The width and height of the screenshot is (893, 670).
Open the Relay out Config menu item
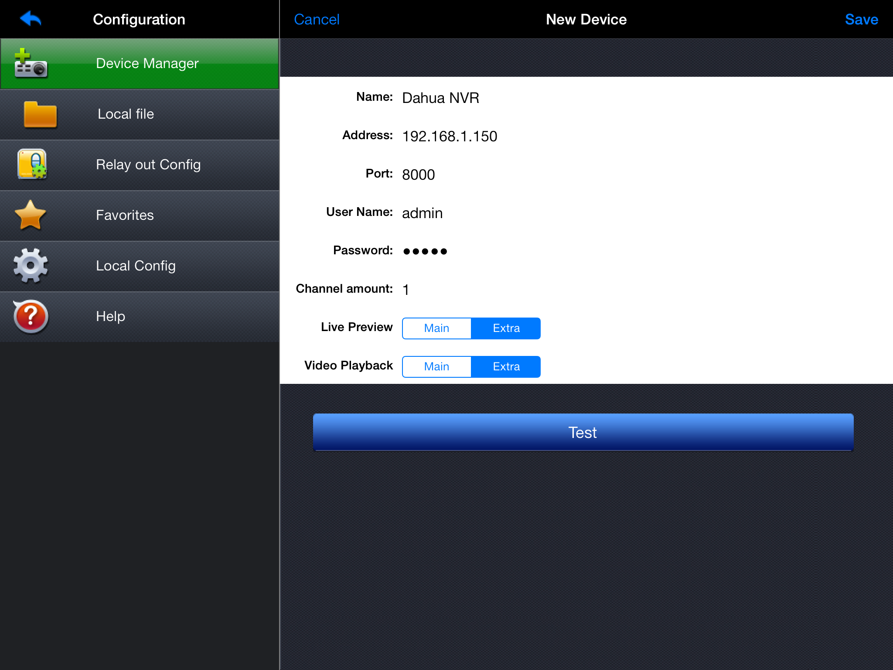[148, 165]
